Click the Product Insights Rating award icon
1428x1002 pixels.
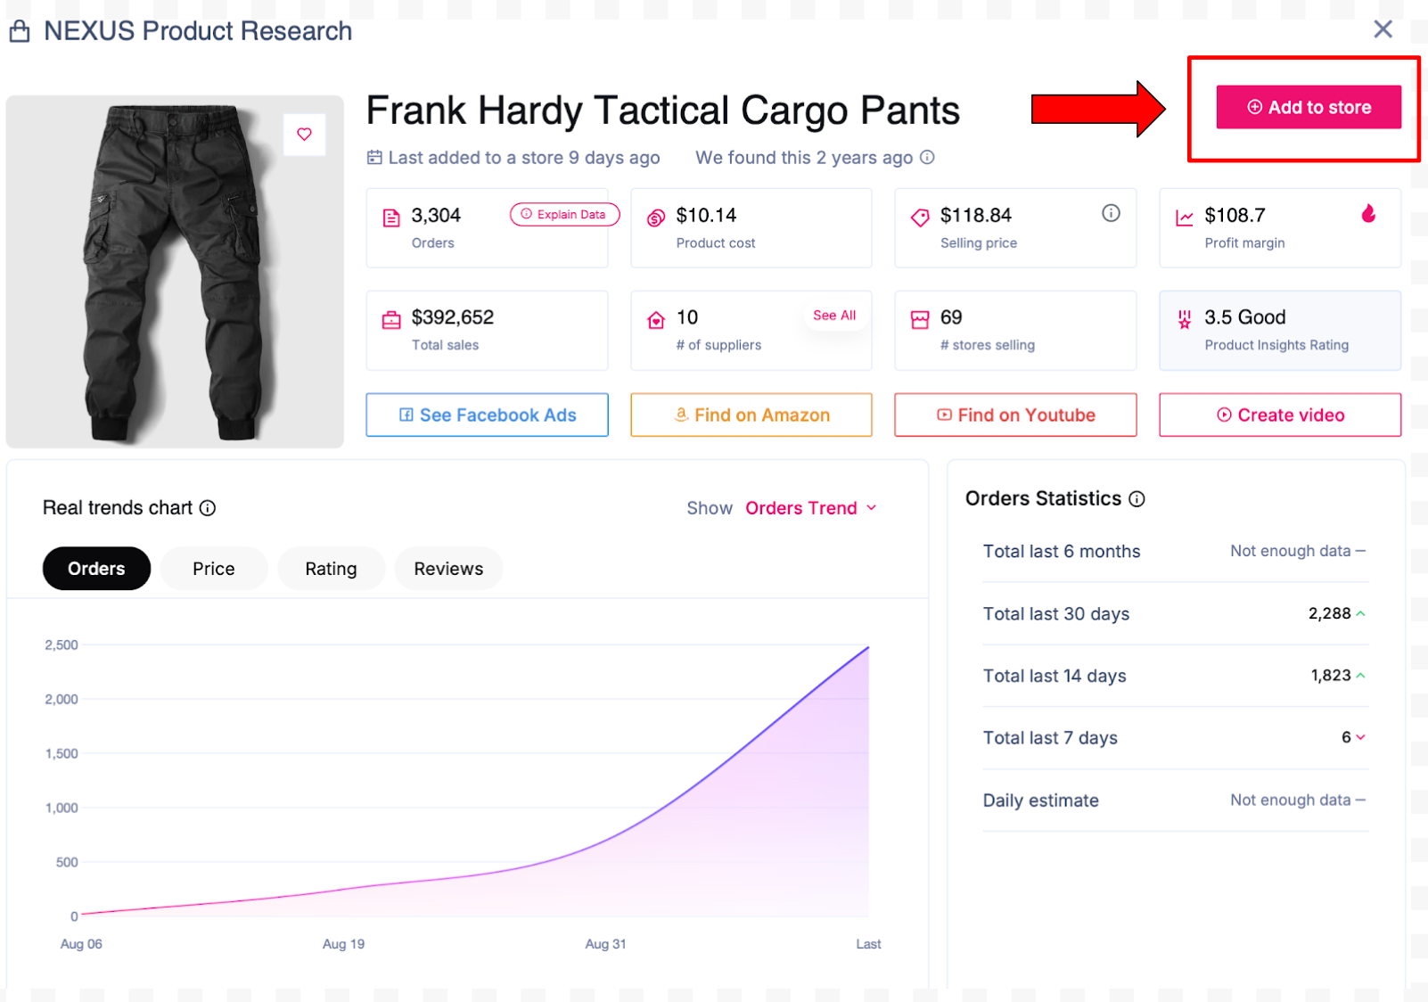coord(1184,319)
